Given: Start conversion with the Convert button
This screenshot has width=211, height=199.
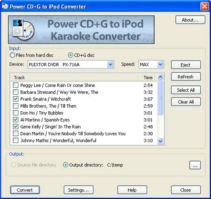Looking at the screenshot, I should point(25,190).
